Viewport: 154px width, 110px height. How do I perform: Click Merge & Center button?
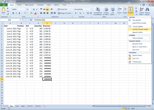(x=65, y=13)
